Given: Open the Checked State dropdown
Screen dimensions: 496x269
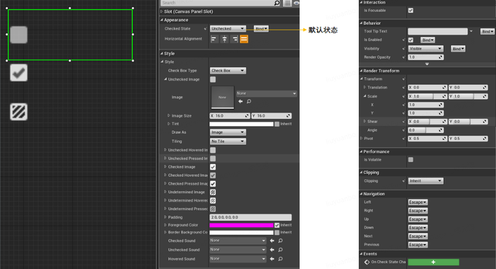Looking at the screenshot, I should pyautogui.click(x=228, y=29).
